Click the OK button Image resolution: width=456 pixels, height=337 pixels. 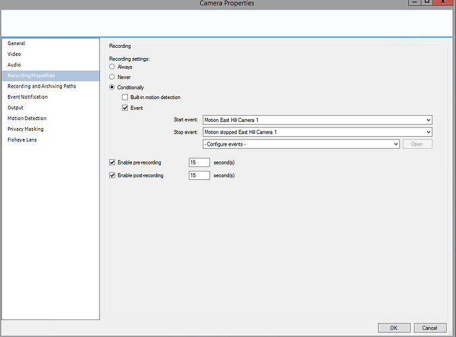[394, 328]
